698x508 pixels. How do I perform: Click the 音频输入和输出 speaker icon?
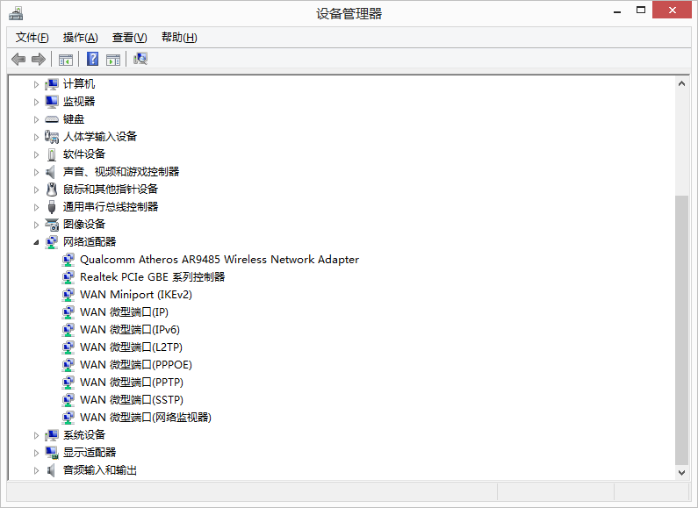tap(51, 470)
